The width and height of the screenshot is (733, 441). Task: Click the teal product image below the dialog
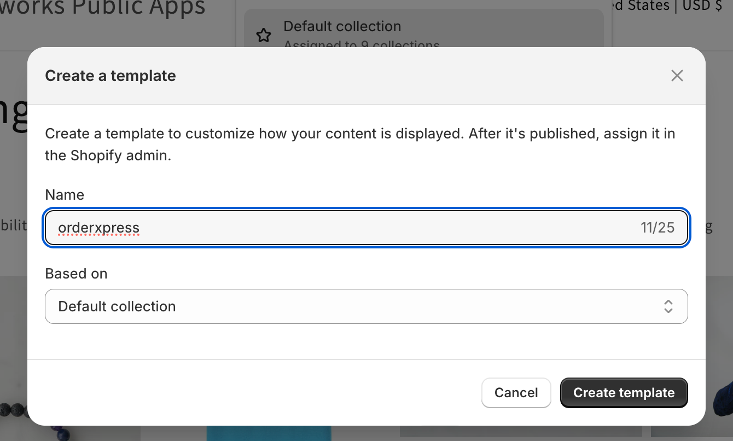[x=268, y=433]
